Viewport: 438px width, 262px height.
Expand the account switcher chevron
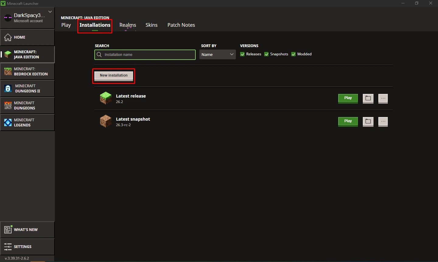[50, 12]
